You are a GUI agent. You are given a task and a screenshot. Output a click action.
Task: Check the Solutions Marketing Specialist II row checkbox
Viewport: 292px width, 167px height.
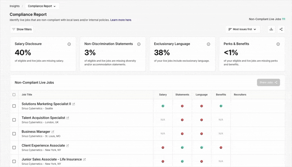14,106
